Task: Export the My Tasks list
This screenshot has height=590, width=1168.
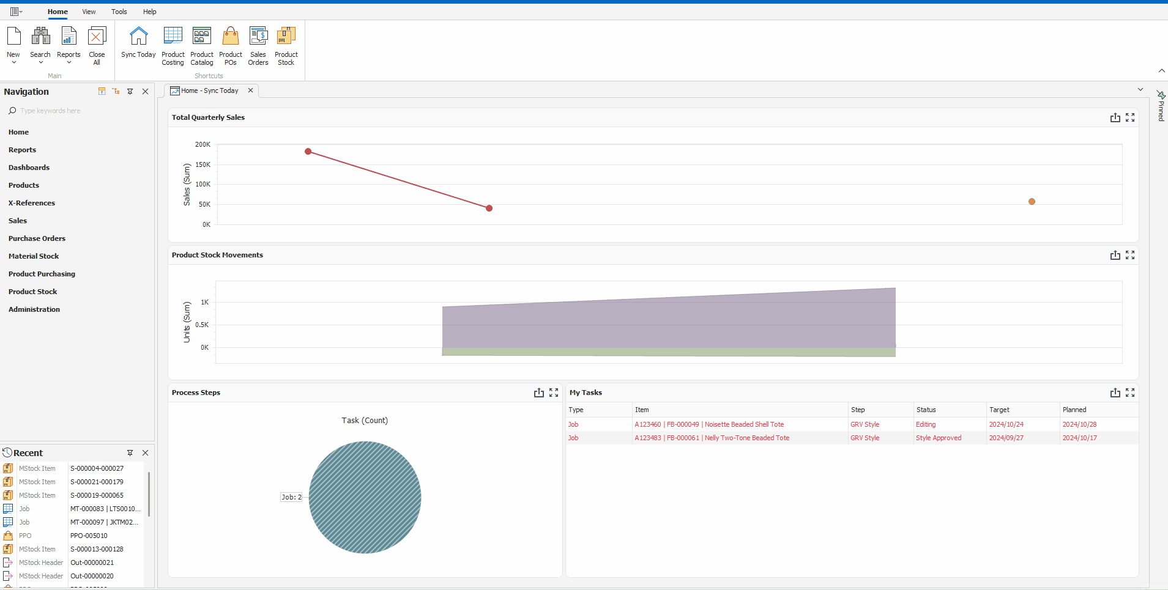Action: click(x=1115, y=393)
